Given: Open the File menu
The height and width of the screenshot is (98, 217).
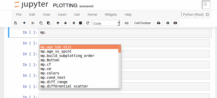Looking at the screenshot, I should tap(19, 15).
